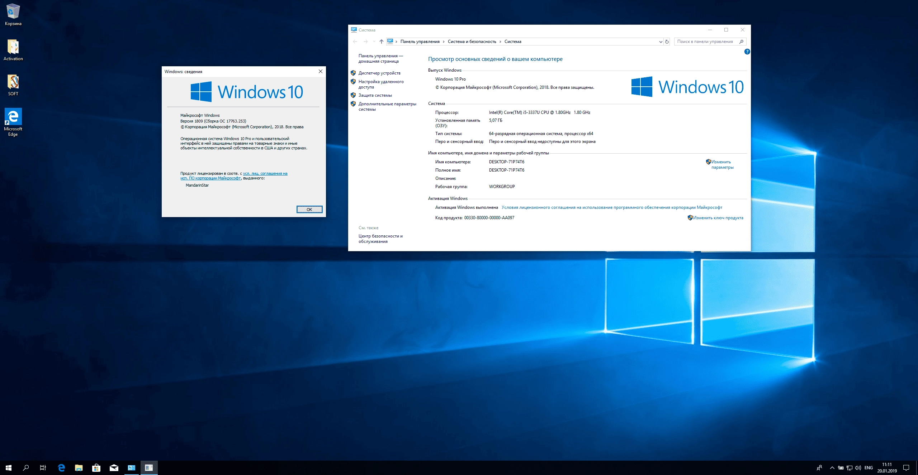
Task: Click the battery tray icon
Action: click(841, 467)
